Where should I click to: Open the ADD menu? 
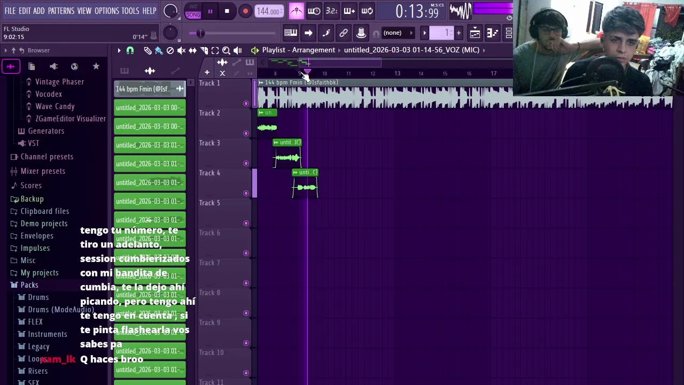point(39,11)
